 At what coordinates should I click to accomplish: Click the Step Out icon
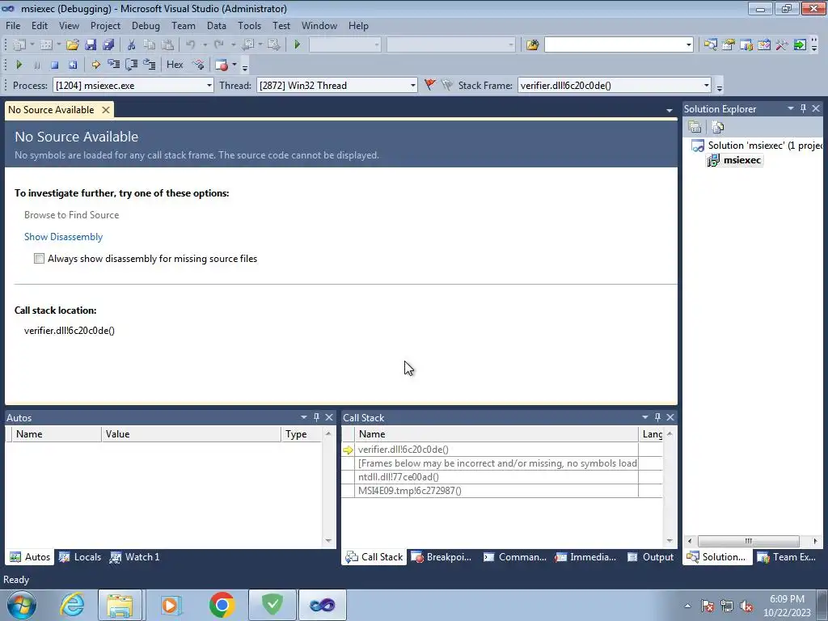150,65
